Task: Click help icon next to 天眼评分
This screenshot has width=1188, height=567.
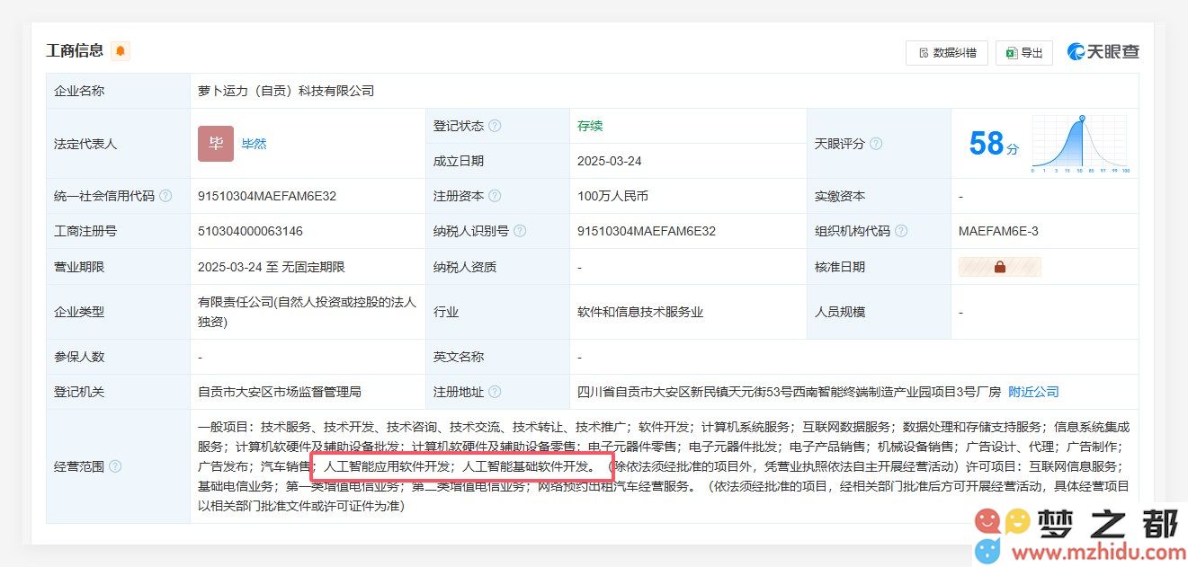Action: click(x=876, y=144)
